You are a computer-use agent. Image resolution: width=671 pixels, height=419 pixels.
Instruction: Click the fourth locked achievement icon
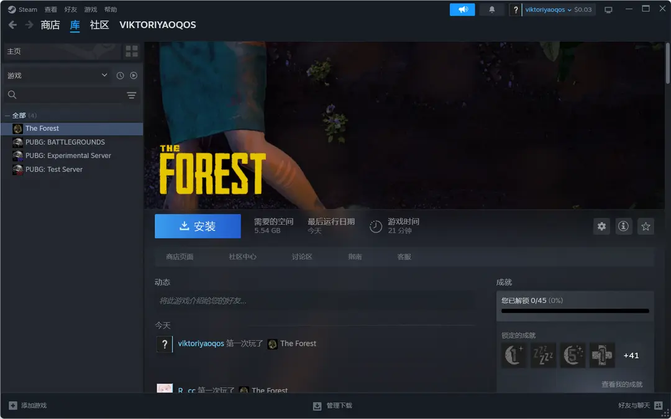pos(602,355)
